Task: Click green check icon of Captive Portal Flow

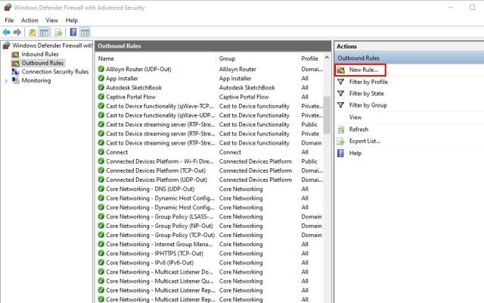Action: tap(101, 97)
